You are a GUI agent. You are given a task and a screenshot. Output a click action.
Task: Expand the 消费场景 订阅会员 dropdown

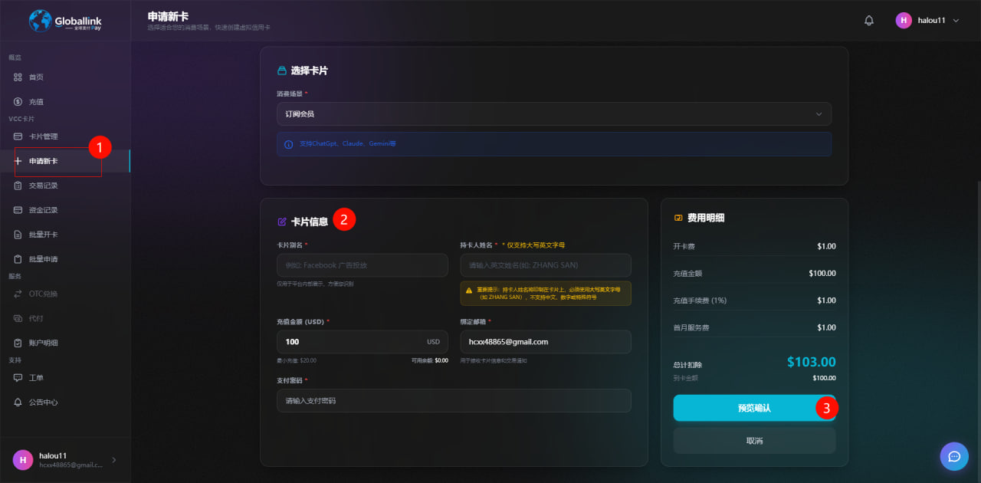tap(553, 114)
